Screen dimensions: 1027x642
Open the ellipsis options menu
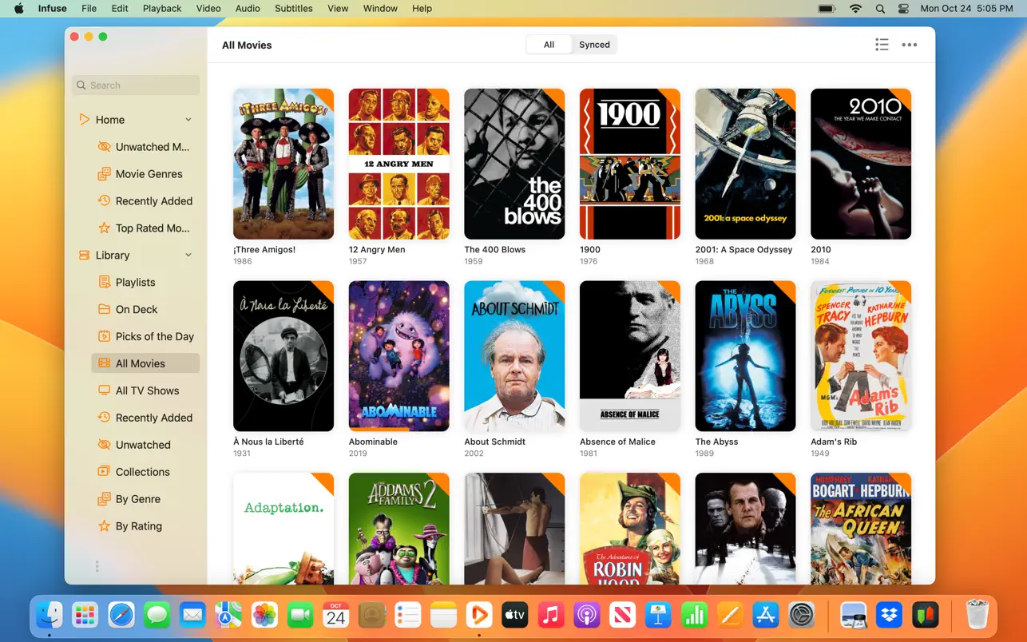[x=909, y=45]
